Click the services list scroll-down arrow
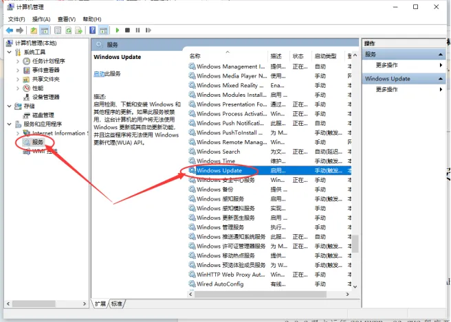The height and width of the screenshot is (322, 451). (355, 287)
